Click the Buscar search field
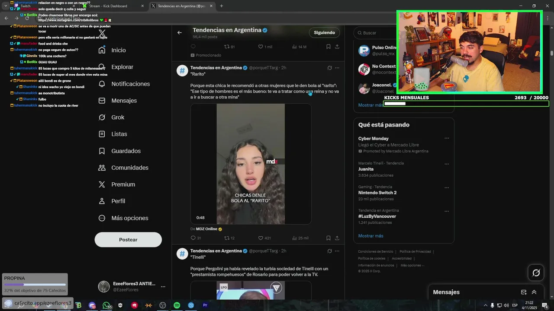 click(374, 33)
